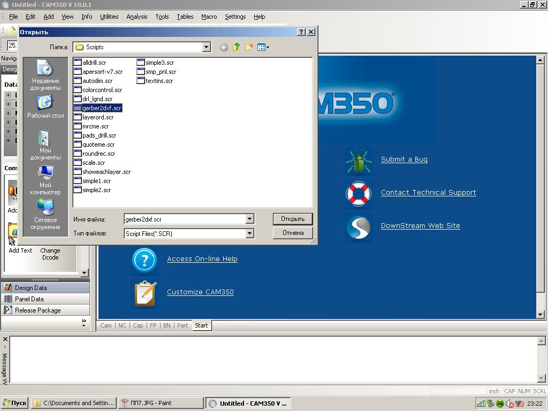Click the Release Package icon
This screenshot has width=548, height=411.
[x=8, y=310]
